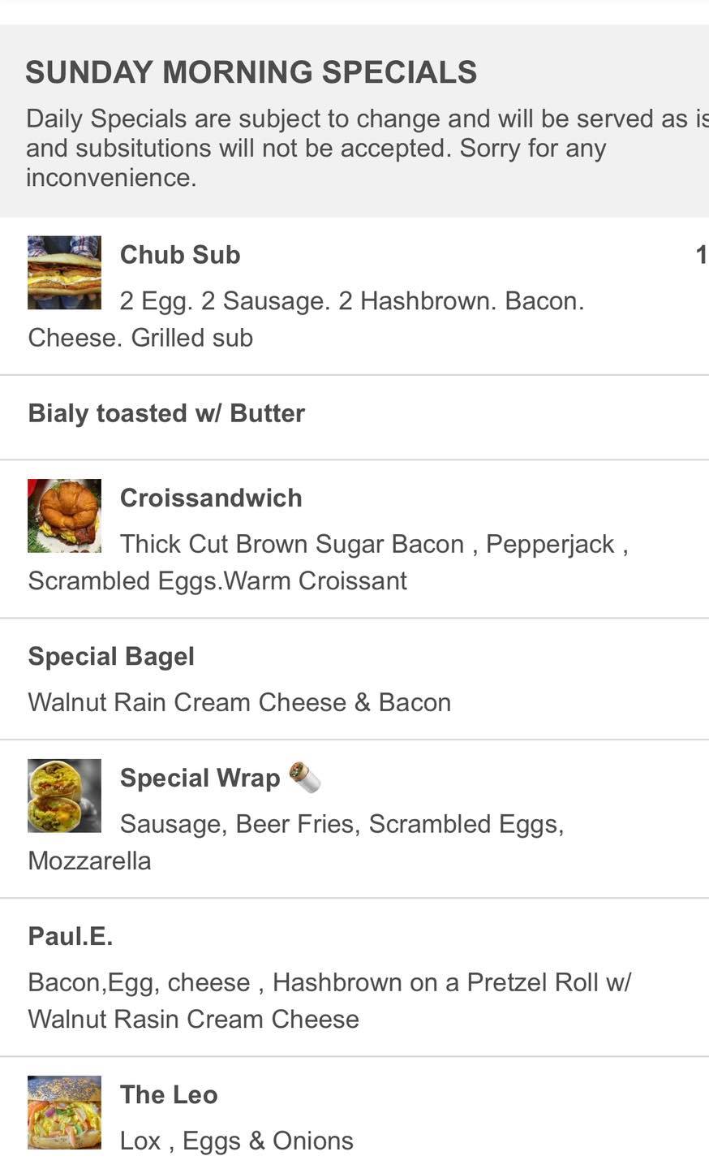
Task: Select the Special Bagel title
Action: tap(111, 656)
